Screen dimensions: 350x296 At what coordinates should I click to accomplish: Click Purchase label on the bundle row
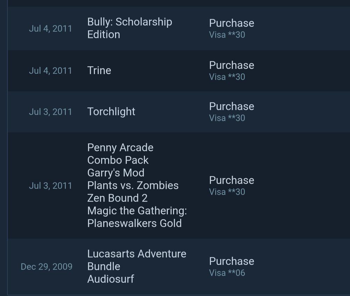(x=231, y=180)
